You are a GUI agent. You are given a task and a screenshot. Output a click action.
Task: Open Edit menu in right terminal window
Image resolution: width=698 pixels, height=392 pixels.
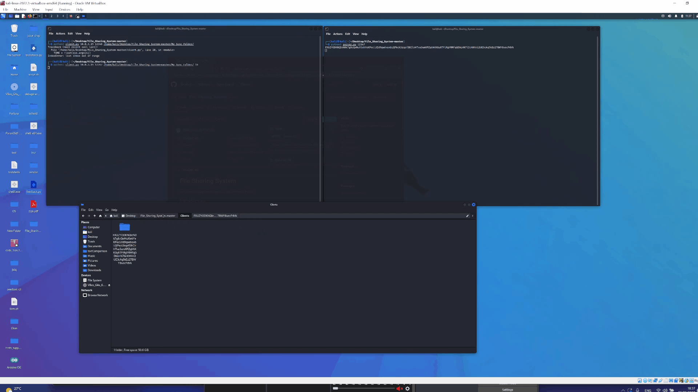(348, 34)
